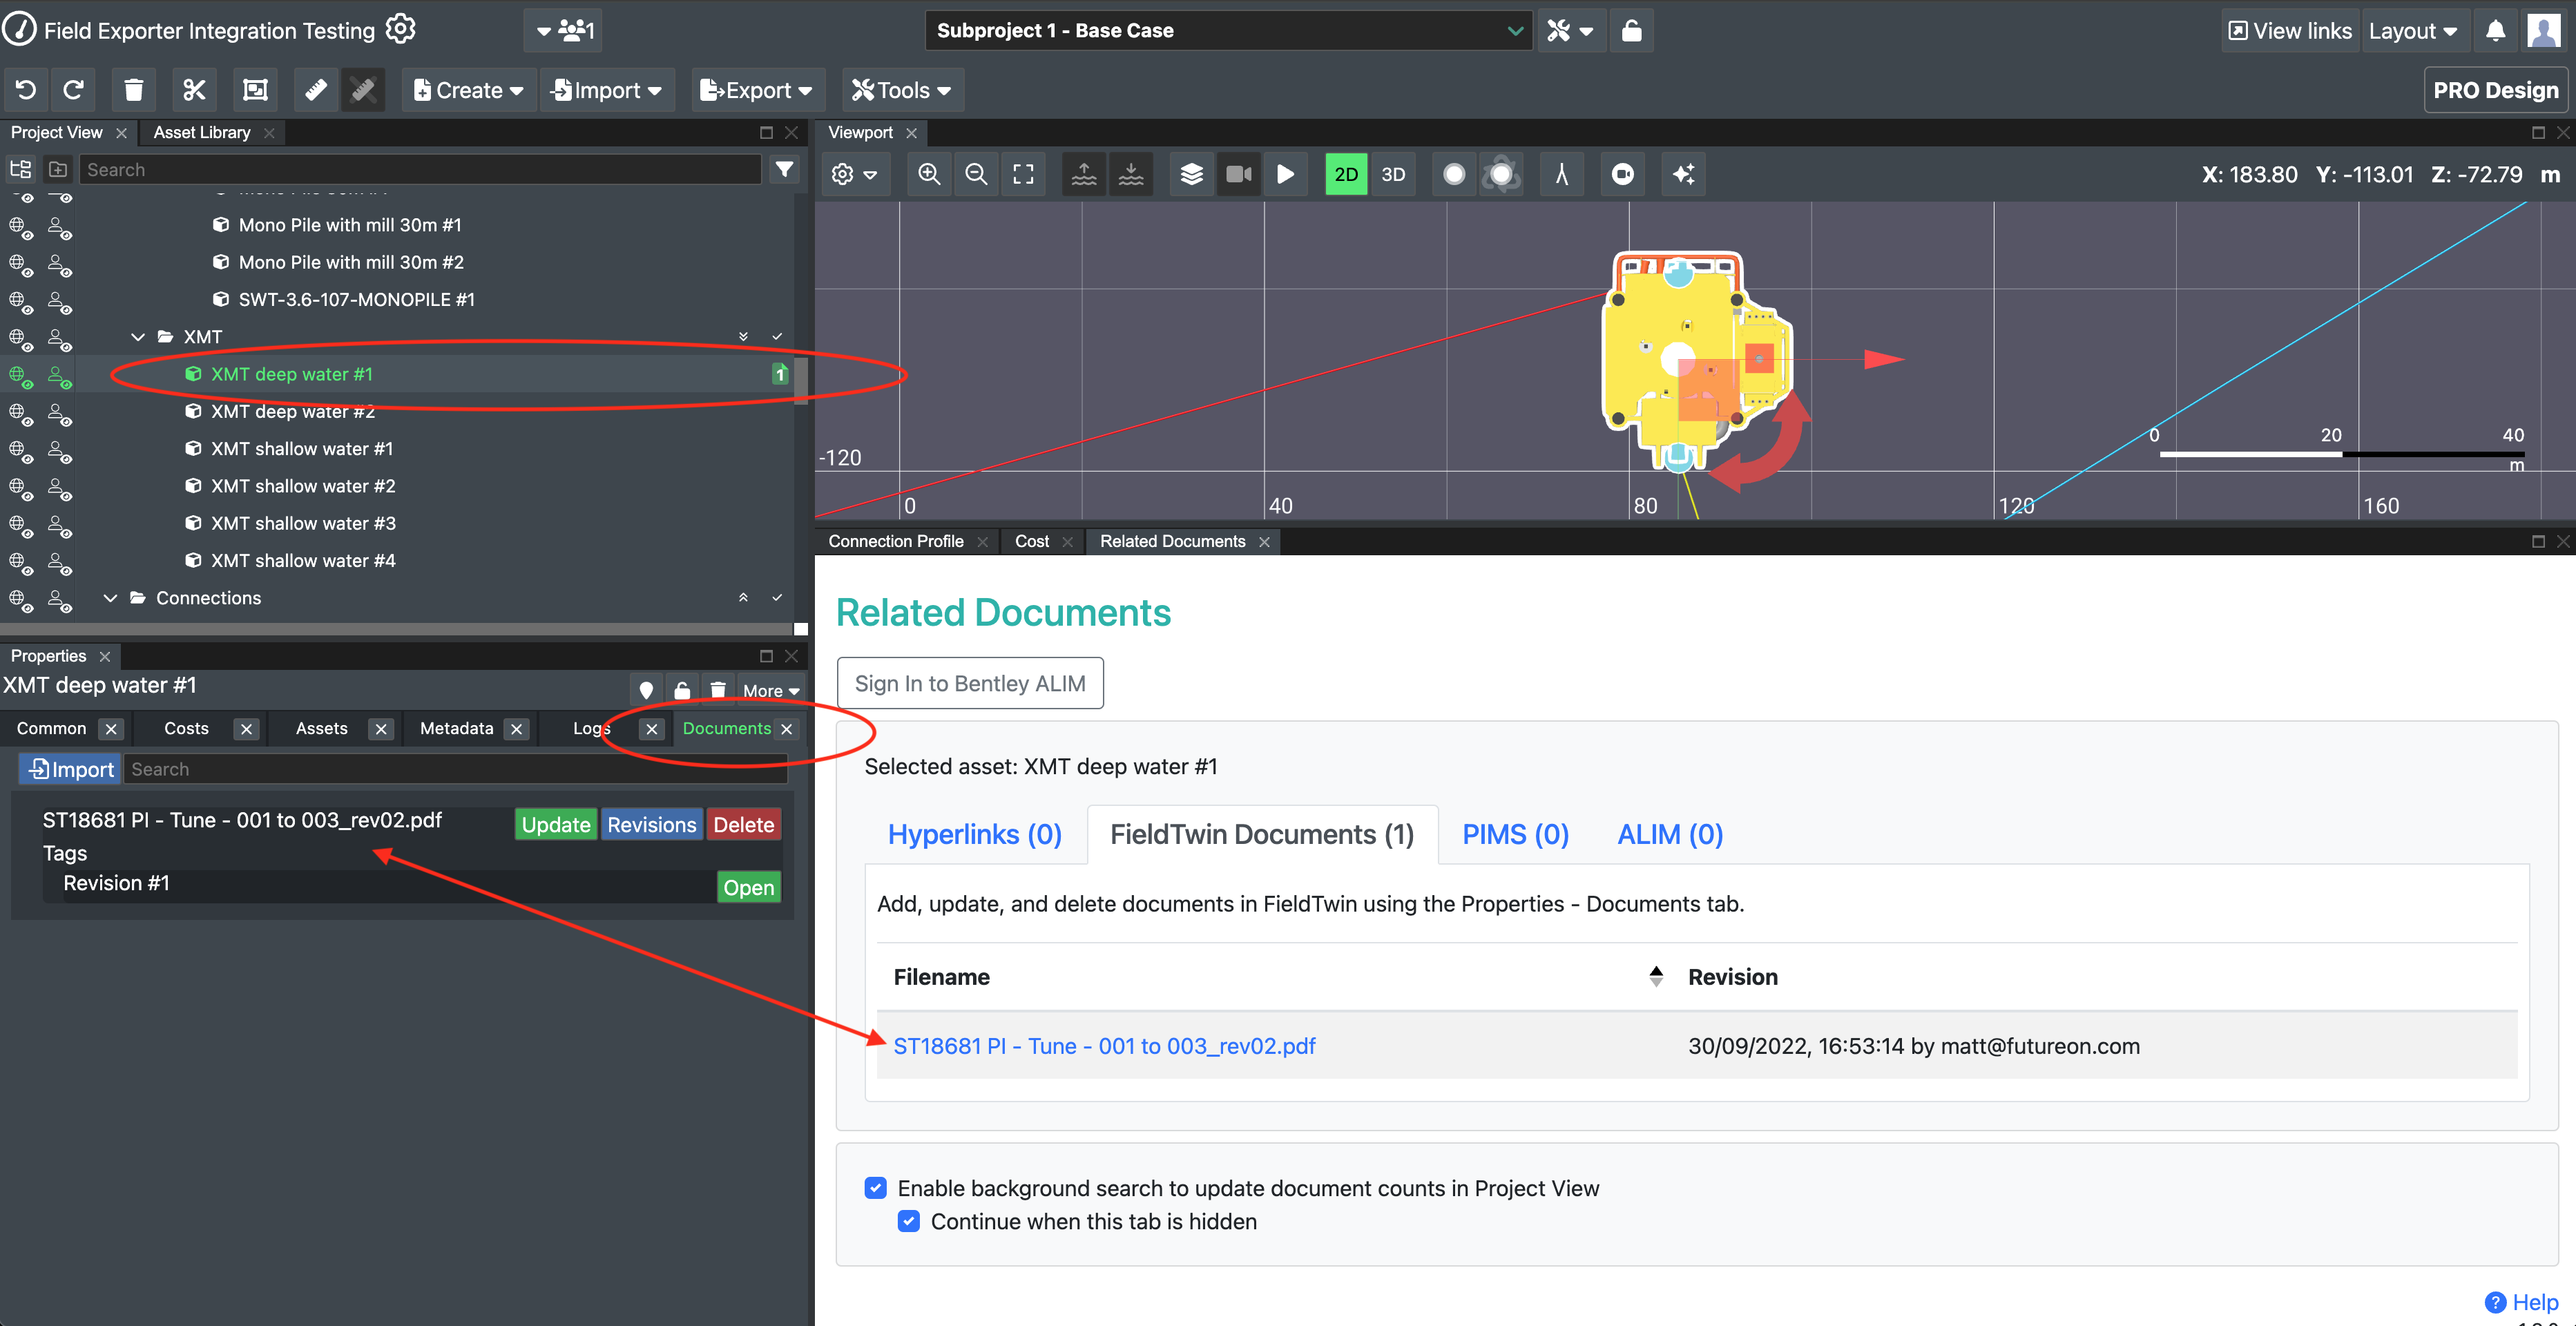The width and height of the screenshot is (2576, 1326).
Task: Click the layers icon in the viewport toolbar
Action: pyautogui.click(x=1191, y=174)
